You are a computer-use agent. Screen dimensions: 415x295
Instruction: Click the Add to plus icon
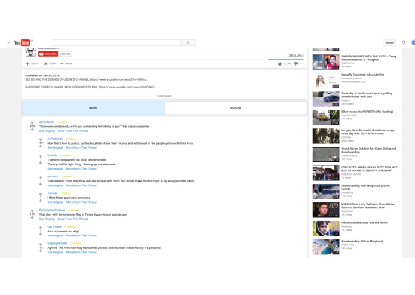click(x=27, y=64)
